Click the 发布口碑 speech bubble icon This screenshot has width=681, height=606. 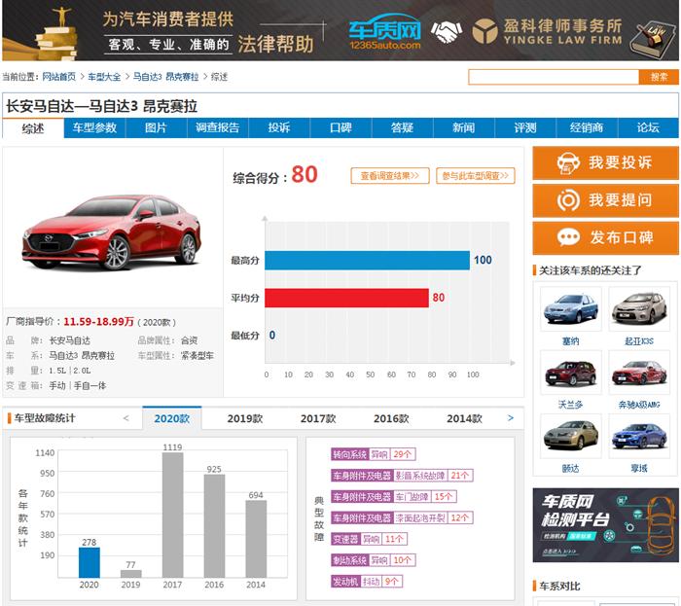(x=568, y=237)
